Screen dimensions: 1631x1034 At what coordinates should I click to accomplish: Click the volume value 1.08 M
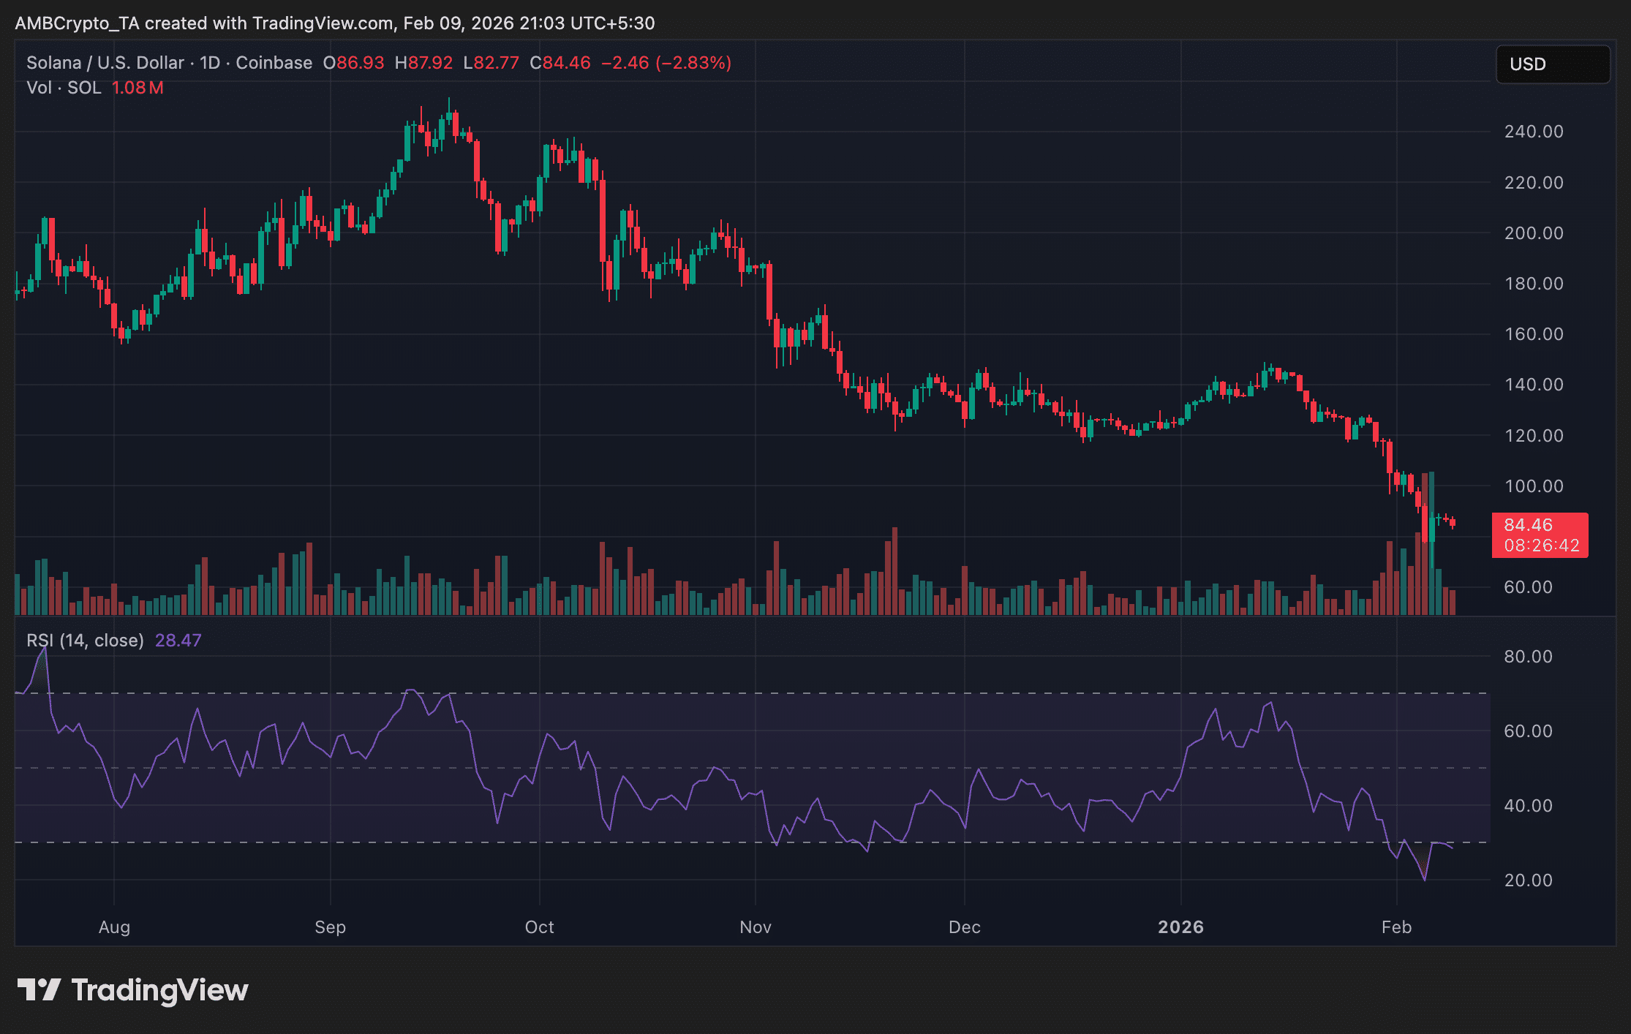tap(138, 88)
